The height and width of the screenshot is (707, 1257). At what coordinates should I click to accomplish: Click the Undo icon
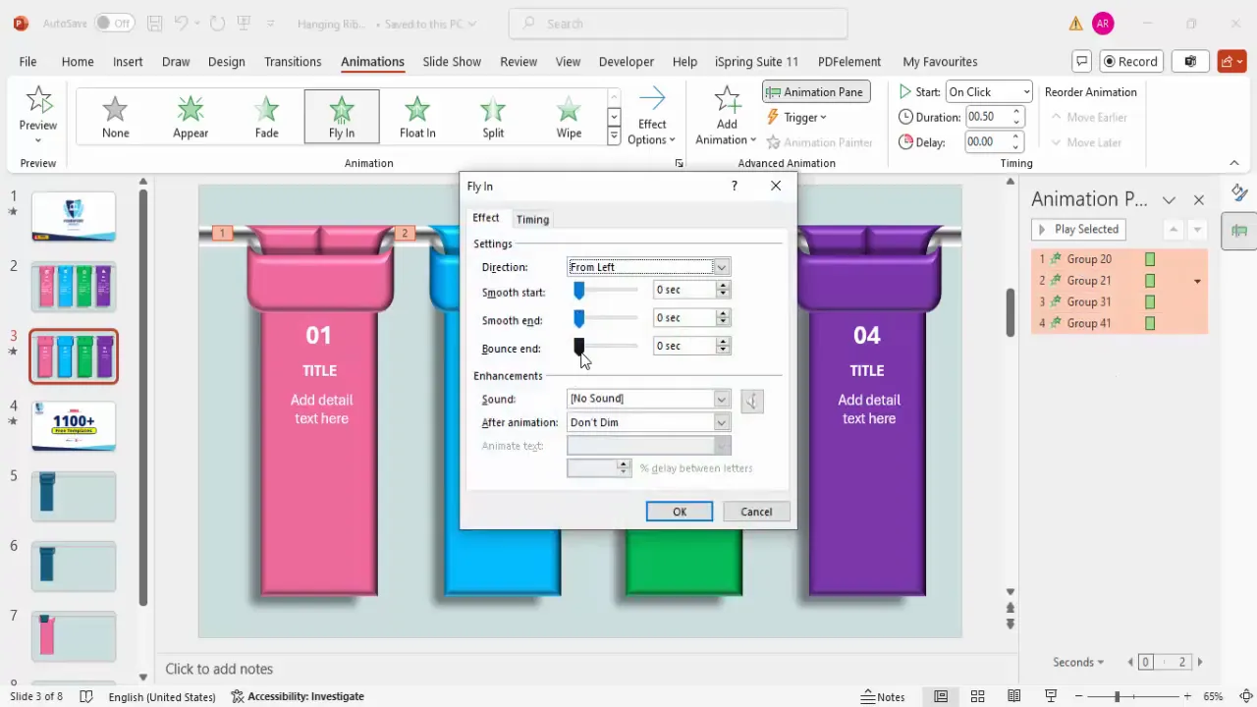tap(181, 24)
